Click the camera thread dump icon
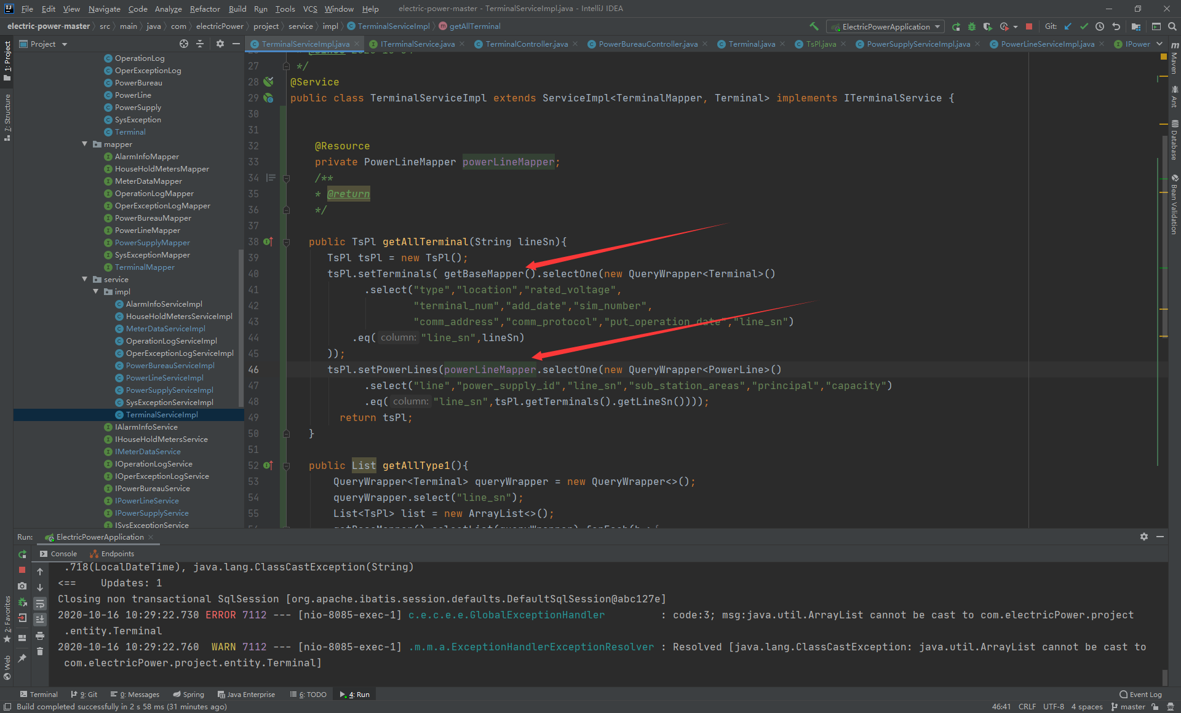This screenshot has width=1181, height=713. point(22,586)
